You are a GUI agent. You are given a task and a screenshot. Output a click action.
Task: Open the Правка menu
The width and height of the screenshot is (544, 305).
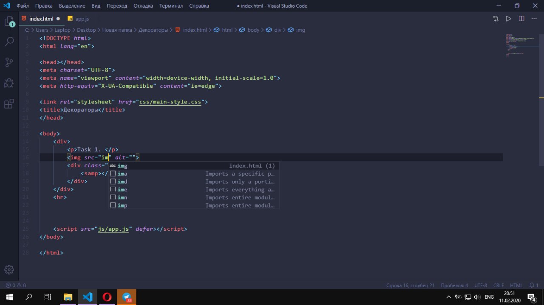point(44,6)
